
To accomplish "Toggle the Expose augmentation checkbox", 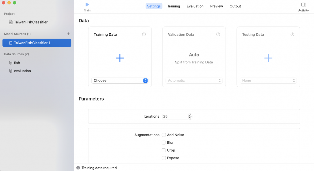I will pos(164,158).
